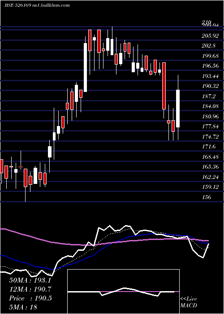Click the 187.2 price axis label
The width and height of the screenshot is (224, 314).
209,96
